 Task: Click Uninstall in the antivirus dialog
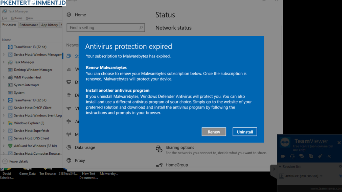click(x=245, y=132)
